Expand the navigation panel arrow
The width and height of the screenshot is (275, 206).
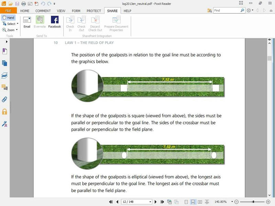pos(7,42)
